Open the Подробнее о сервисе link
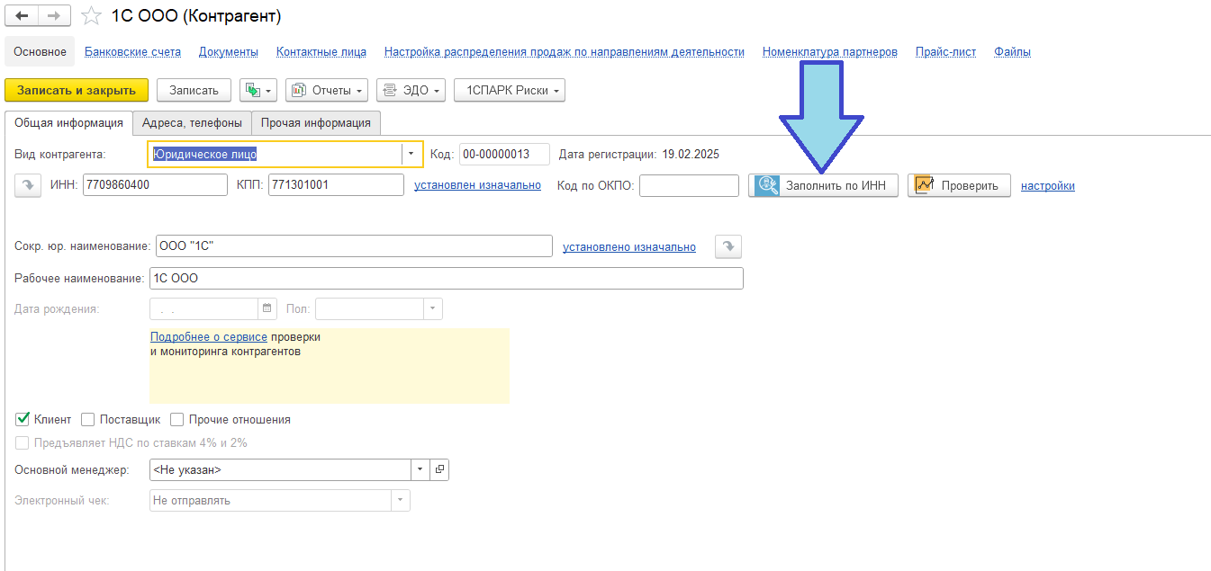The height and width of the screenshot is (571, 1211). pyautogui.click(x=209, y=336)
